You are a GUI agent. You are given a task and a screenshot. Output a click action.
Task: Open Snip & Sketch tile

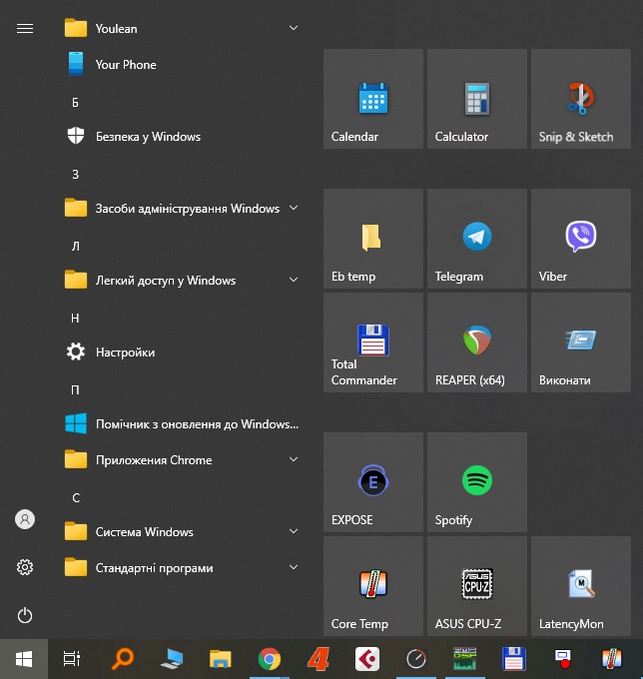tap(581, 99)
